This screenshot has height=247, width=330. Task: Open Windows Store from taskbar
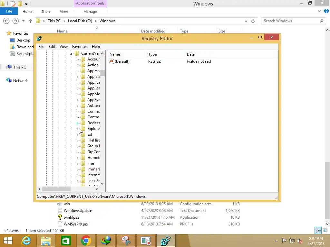click(x=66, y=241)
